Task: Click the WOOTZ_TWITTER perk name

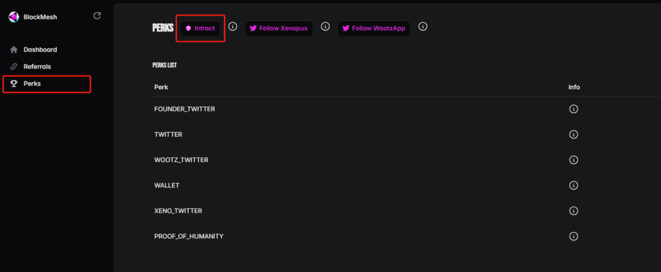Action: 181,160
